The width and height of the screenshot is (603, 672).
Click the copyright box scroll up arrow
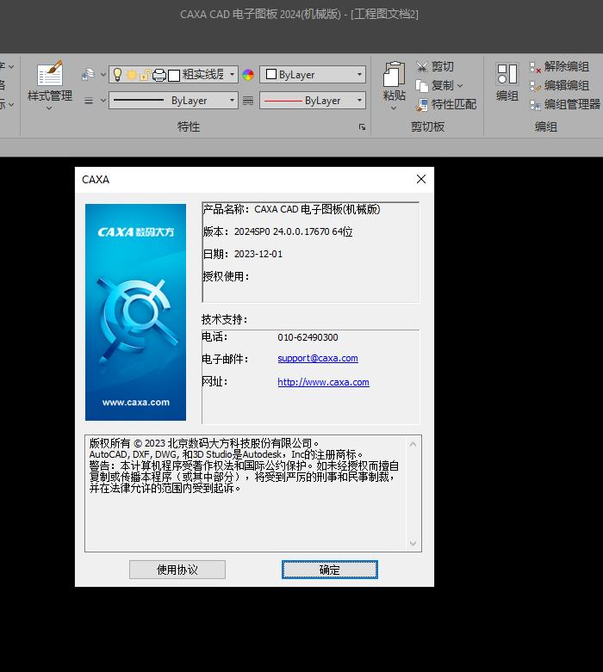click(x=413, y=445)
